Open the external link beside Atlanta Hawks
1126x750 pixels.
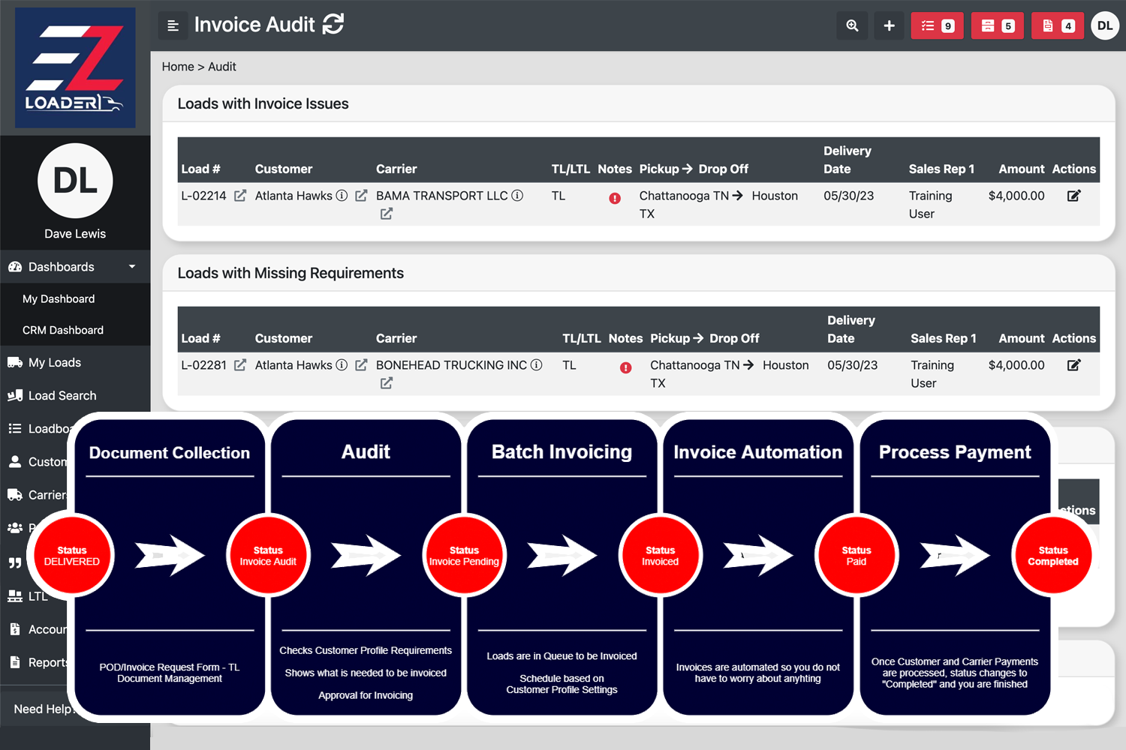(x=360, y=195)
